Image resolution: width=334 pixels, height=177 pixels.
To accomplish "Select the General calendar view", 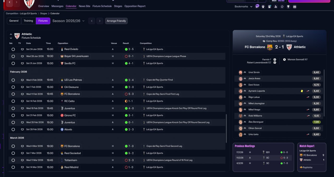I will [14, 21].
